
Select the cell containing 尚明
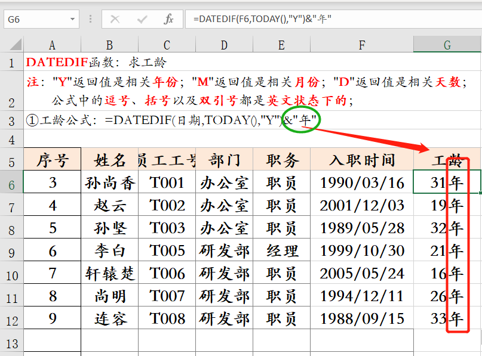(x=109, y=296)
